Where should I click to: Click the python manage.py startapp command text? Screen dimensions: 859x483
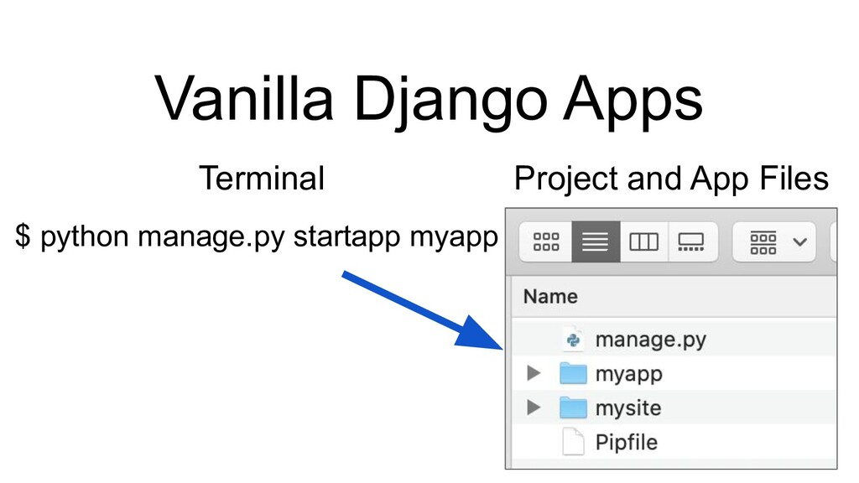[x=257, y=236]
